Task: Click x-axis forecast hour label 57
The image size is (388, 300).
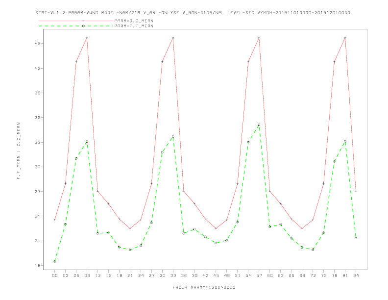Action: 259,275
